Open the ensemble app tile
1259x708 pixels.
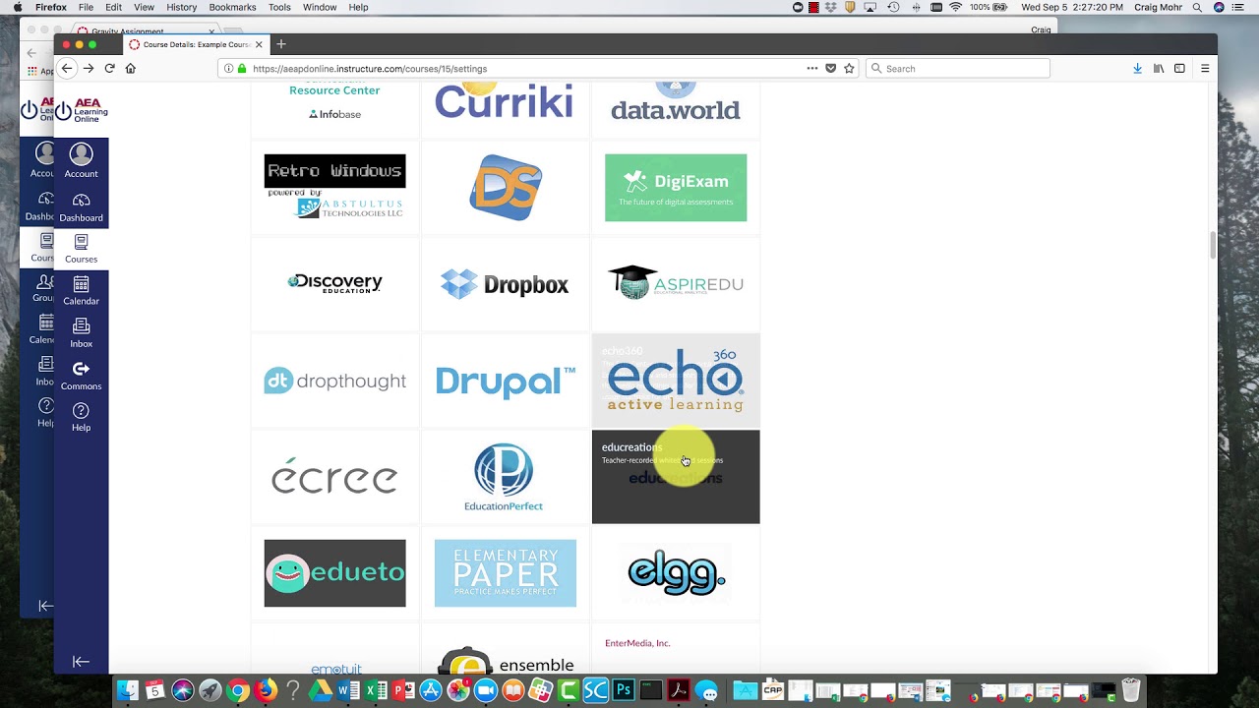tap(506, 649)
